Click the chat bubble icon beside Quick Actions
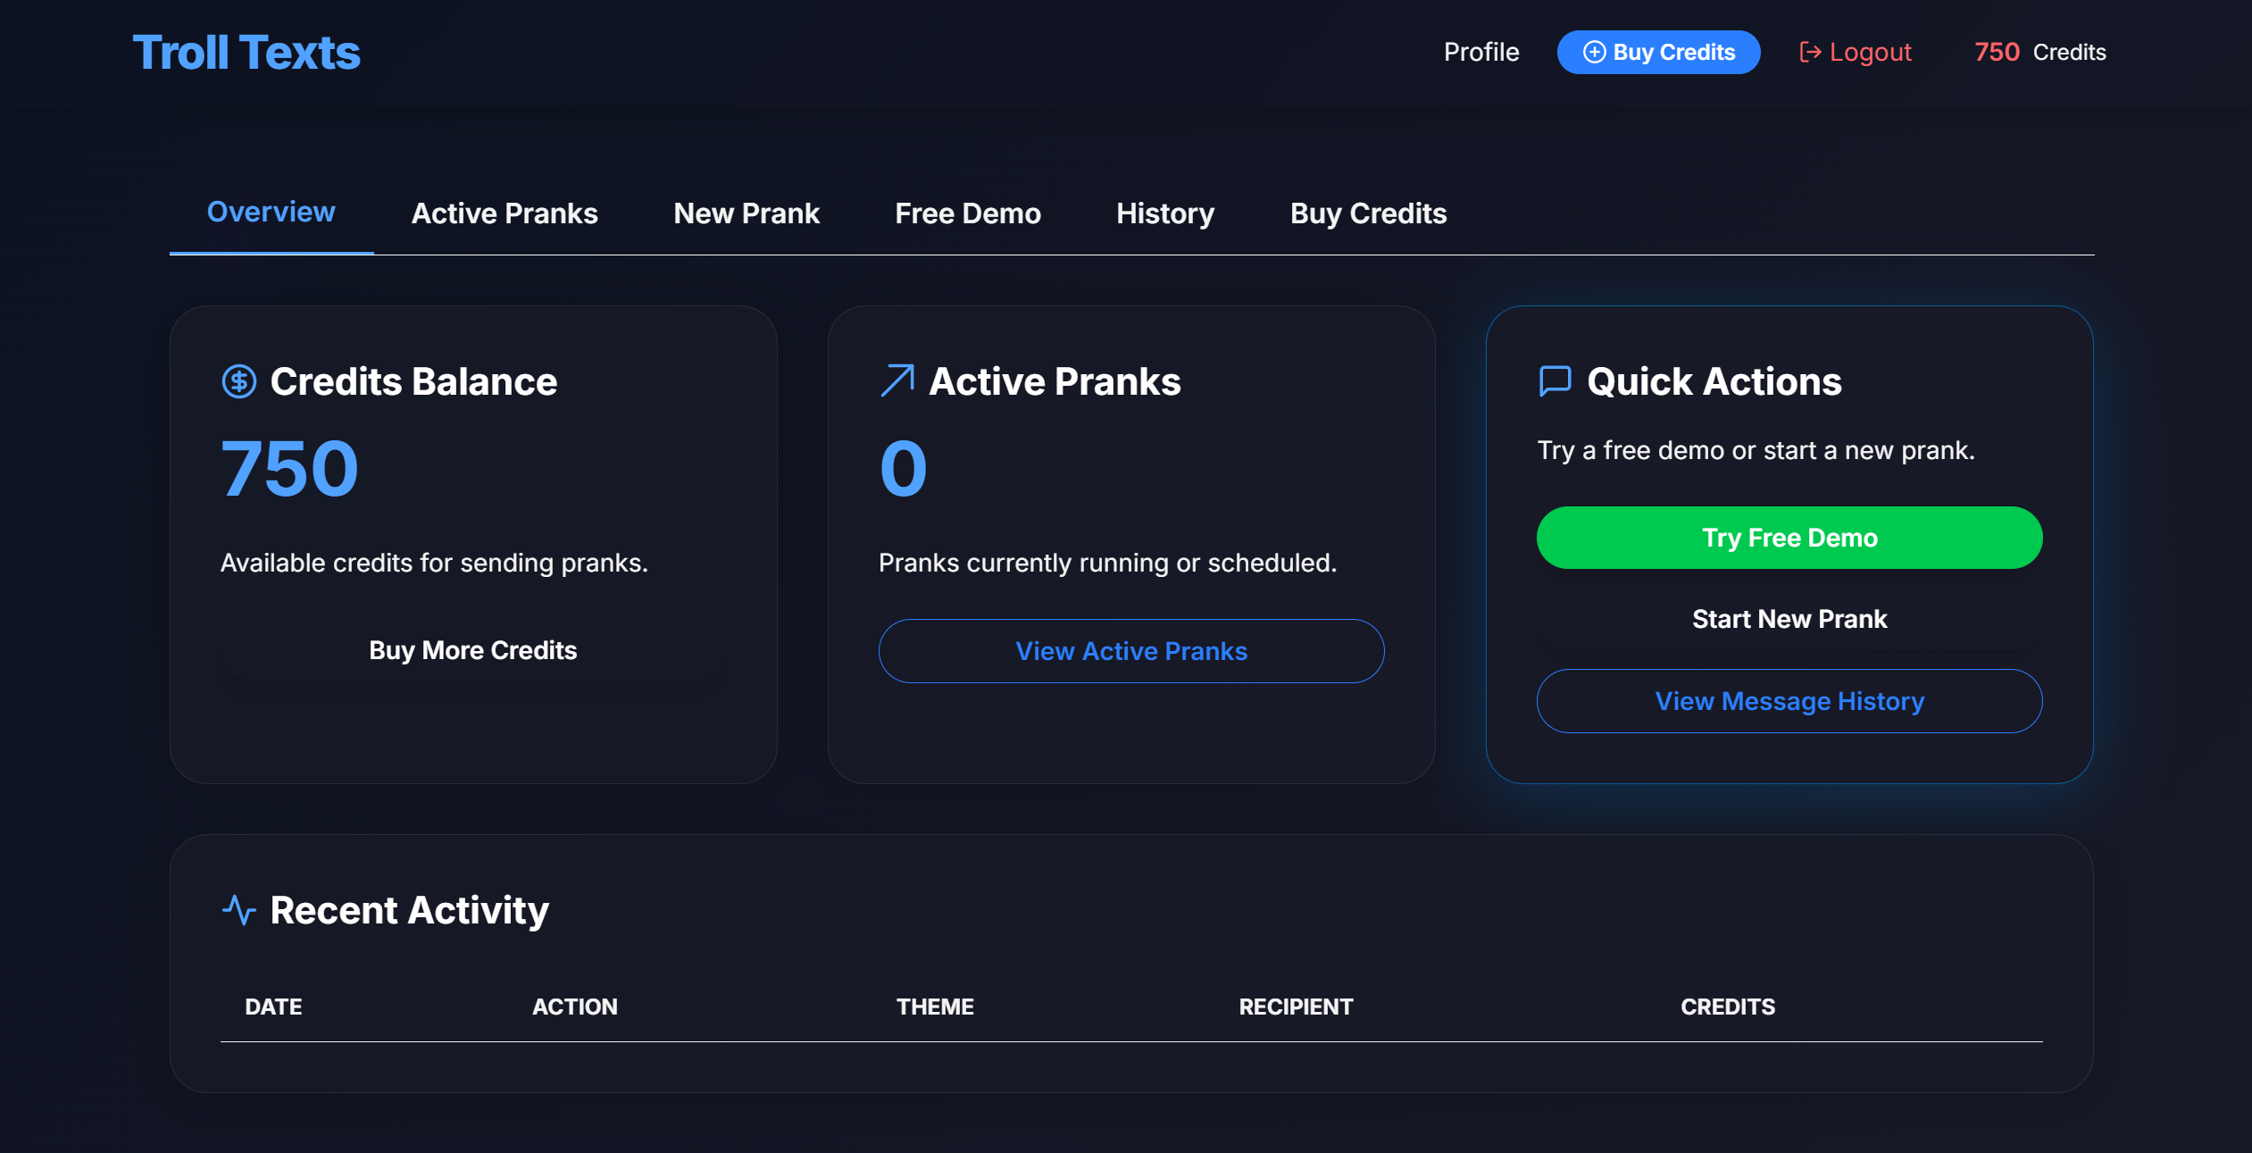This screenshot has height=1153, width=2252. (x=1555, y=381)
